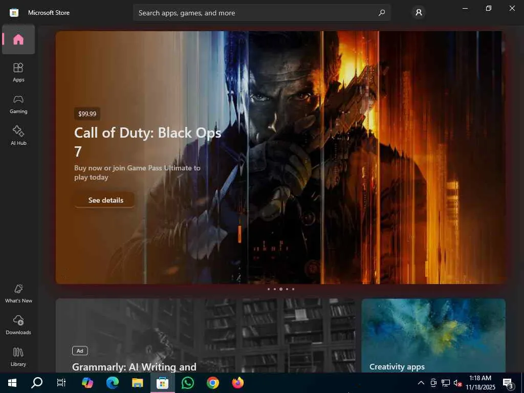The width and height of the screenshot is (524, 393).
Task: Open the Windows Start menu
Action: click(x=12, y=383)
